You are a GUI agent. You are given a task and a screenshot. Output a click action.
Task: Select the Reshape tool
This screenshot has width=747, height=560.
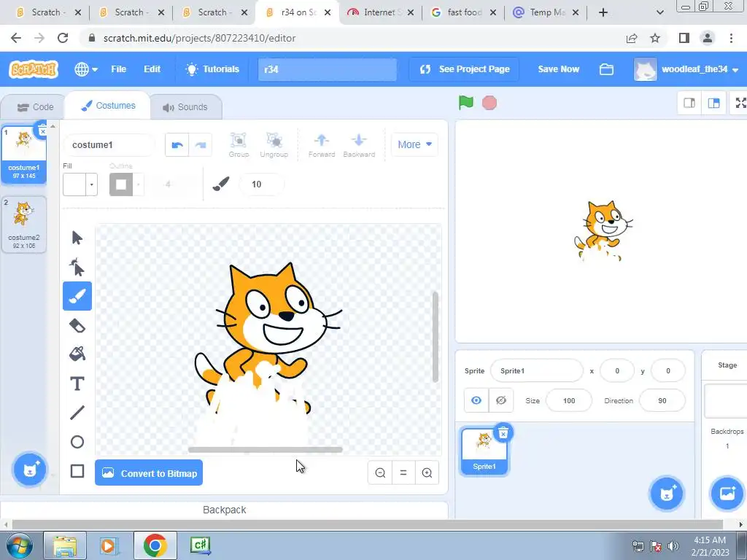click(x=77, y=267)
